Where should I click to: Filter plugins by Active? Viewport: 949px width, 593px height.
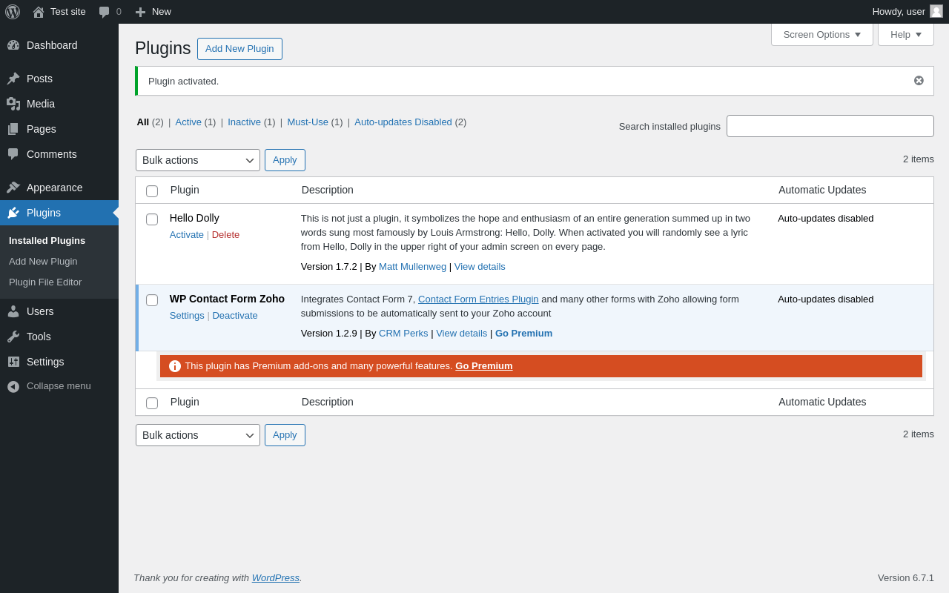[188, 122]
